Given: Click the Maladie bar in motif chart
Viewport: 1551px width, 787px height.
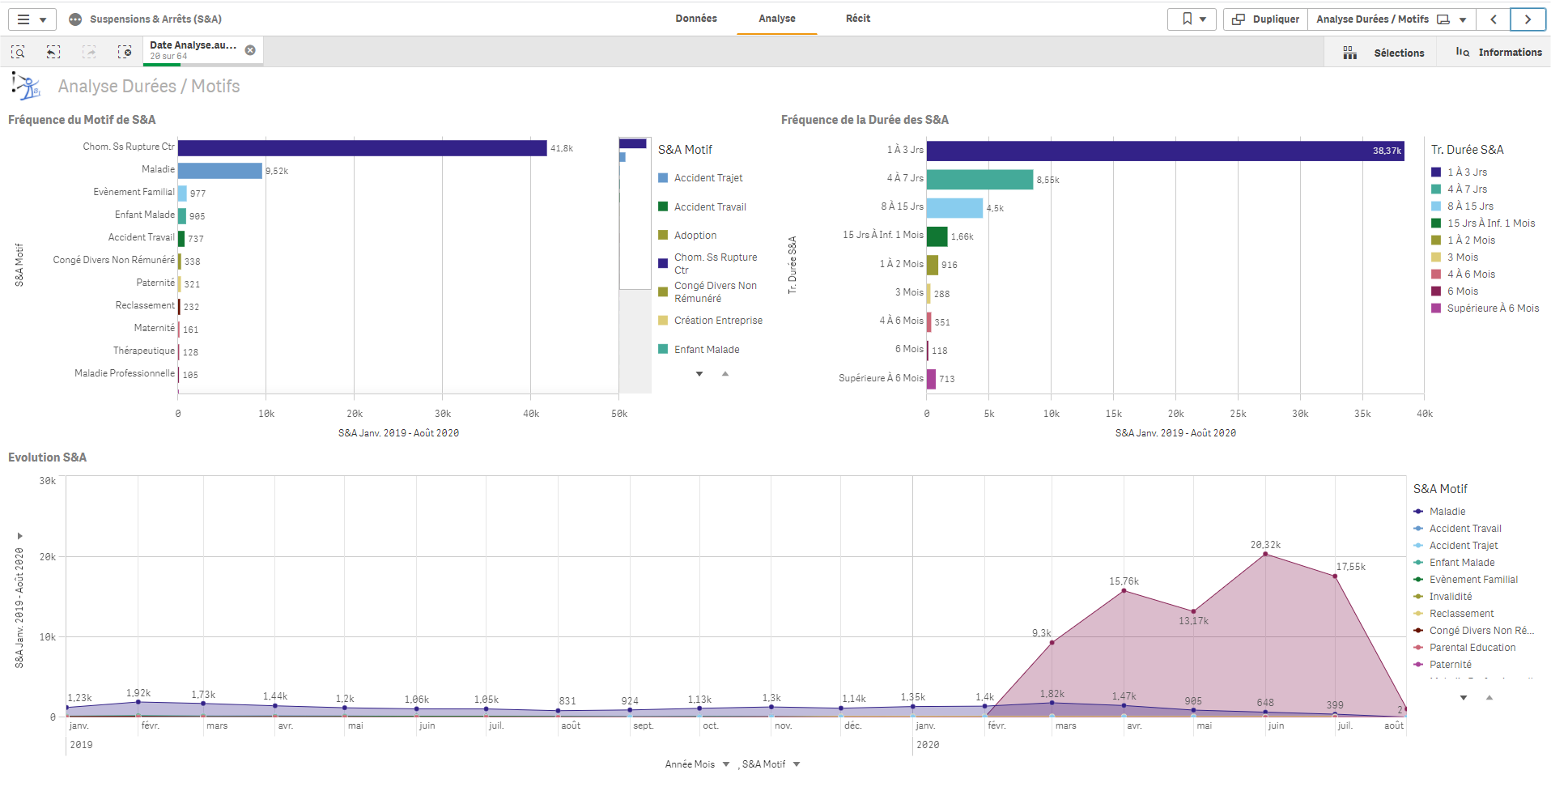Looking at the screenshot, I should 220,171.
